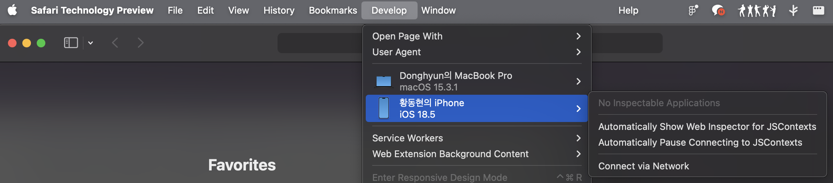Close the Safari window with the red button
The width and height of the screenshot is (833, 183).
coord(12,43)
